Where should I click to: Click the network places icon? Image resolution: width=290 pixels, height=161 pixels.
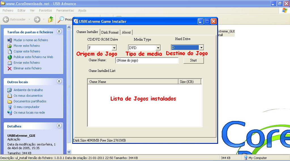(x=10, y=113)
